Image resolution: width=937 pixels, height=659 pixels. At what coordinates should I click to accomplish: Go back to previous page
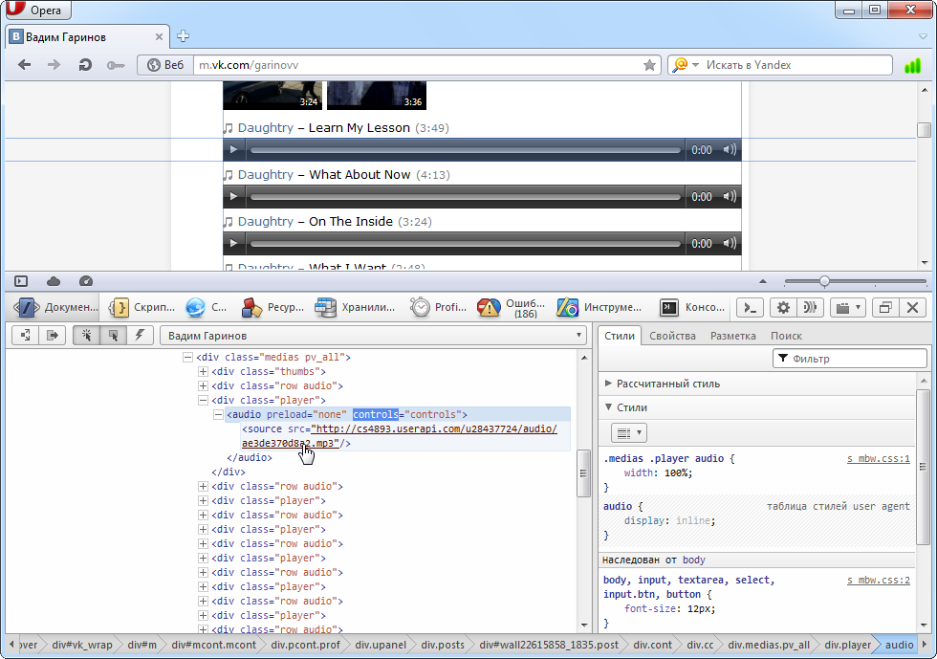[x=25, y=65]
